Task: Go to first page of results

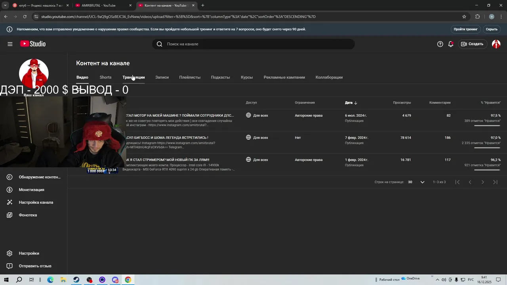Action: 457,182
